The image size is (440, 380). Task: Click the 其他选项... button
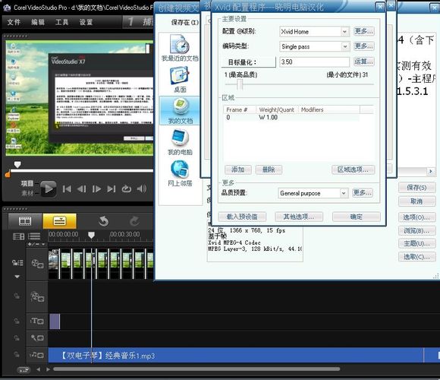pyautogui.click(x=299, y=217)
